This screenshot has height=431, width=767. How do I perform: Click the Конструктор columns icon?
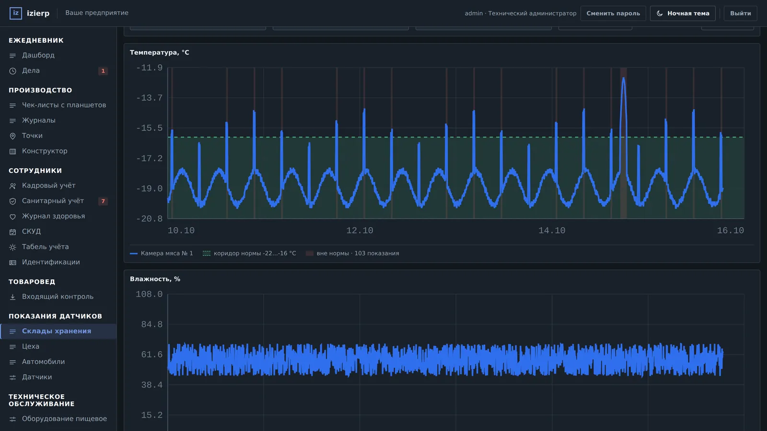click(13, 151)
